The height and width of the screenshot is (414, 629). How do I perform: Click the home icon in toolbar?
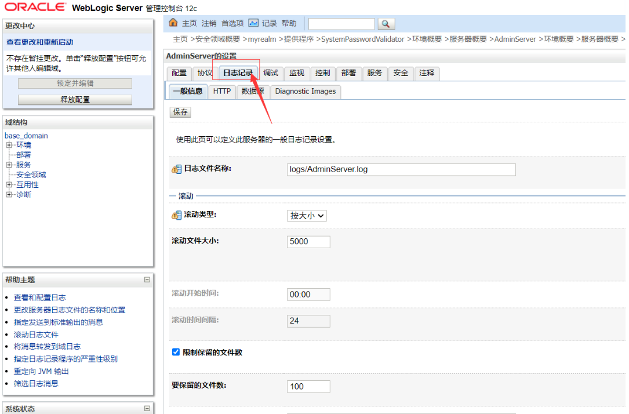(173, 23)
